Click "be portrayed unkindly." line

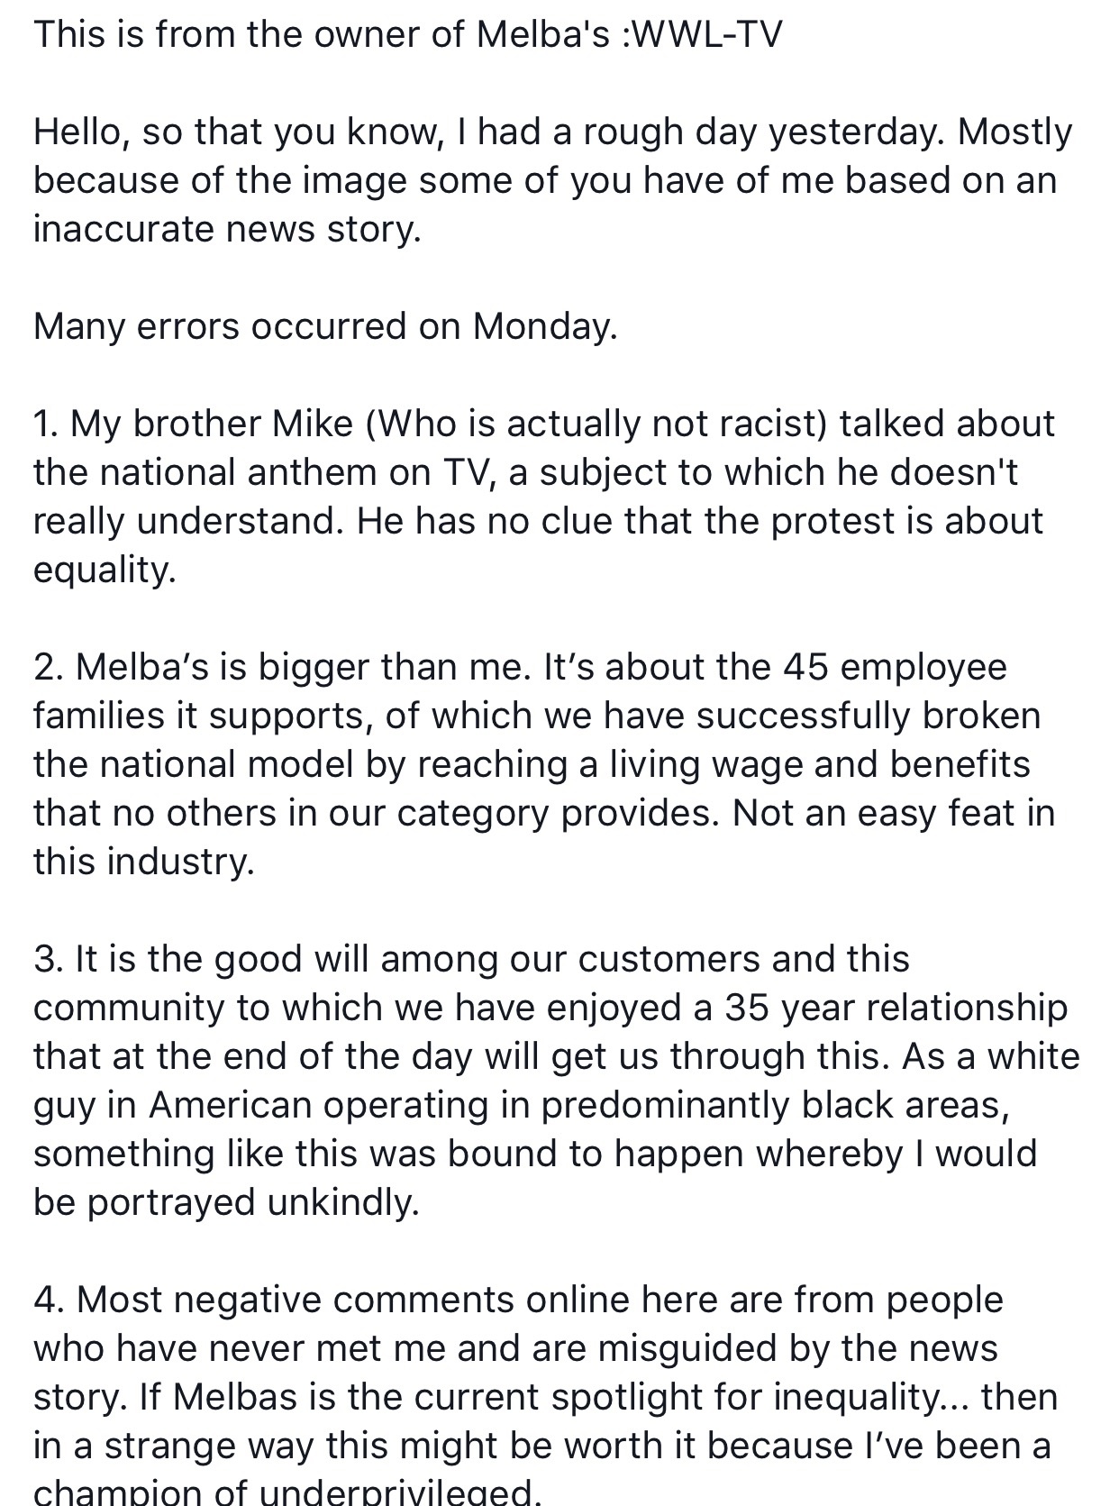pyautogui.click(x=226, y=1202)
